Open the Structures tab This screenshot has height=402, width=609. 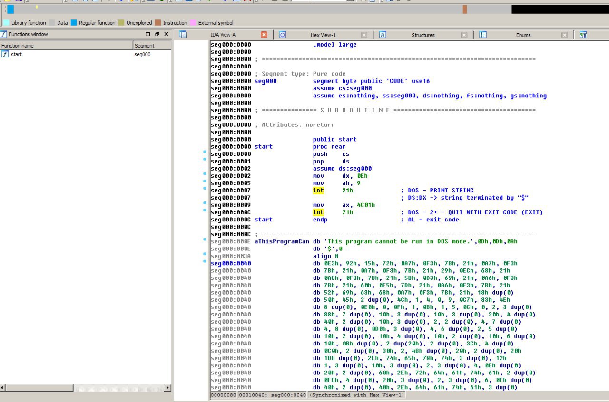pyautogui.click(x=422, y=35)
